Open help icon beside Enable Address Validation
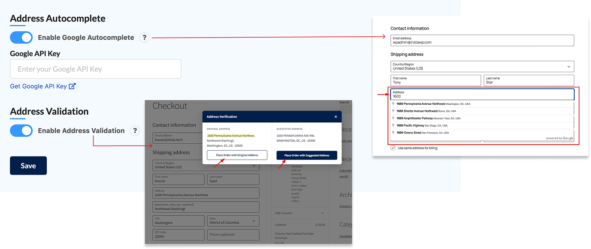Viewport: 591px width, 249px height. pyautogui.click(x=135, y=130)
